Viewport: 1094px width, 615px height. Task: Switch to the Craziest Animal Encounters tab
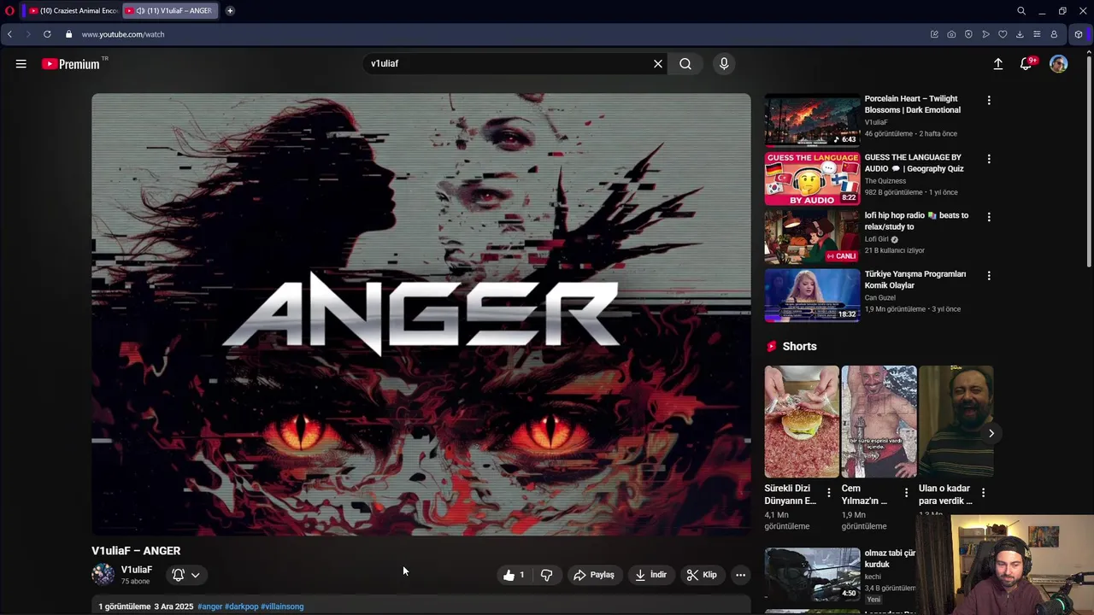73,11
